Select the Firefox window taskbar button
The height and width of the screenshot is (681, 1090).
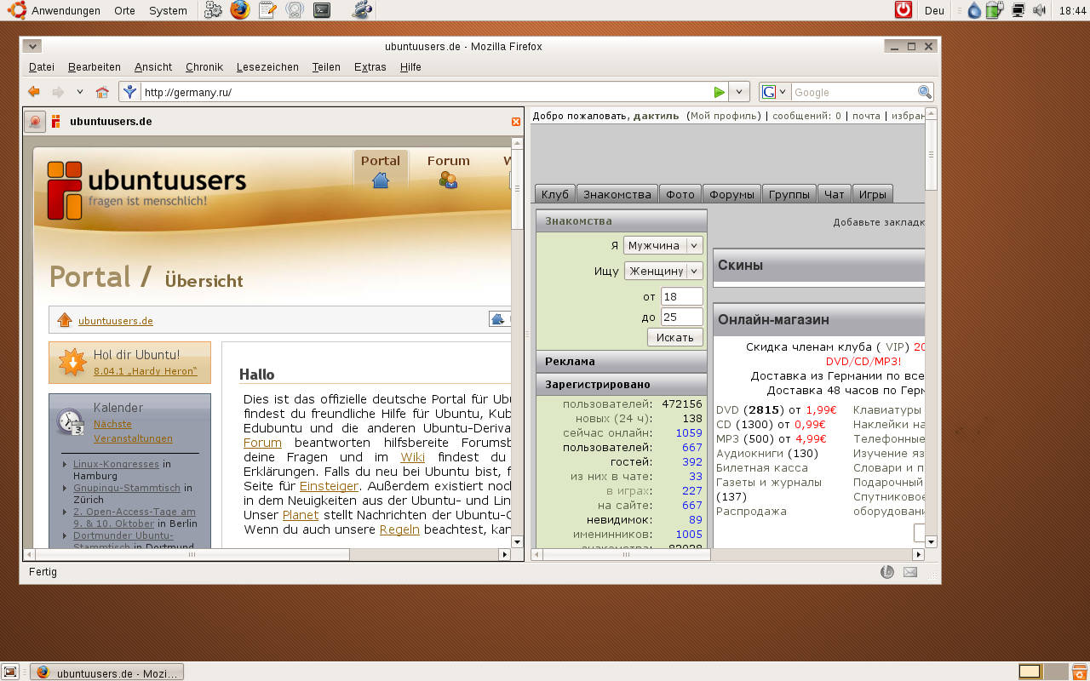[106, 672]
